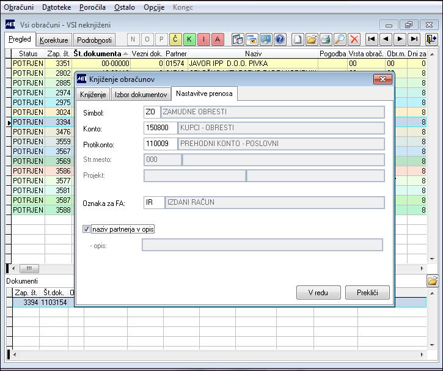Click the exit door icon
The width and height of the screenshot is (443, 371).
click(x=431, y=39)
